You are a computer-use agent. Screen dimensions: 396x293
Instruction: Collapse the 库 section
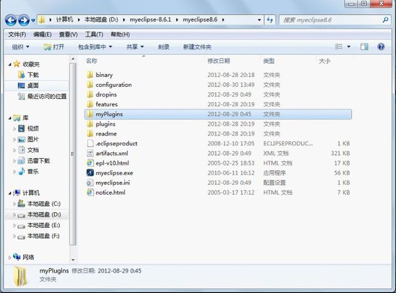point(10,118)
